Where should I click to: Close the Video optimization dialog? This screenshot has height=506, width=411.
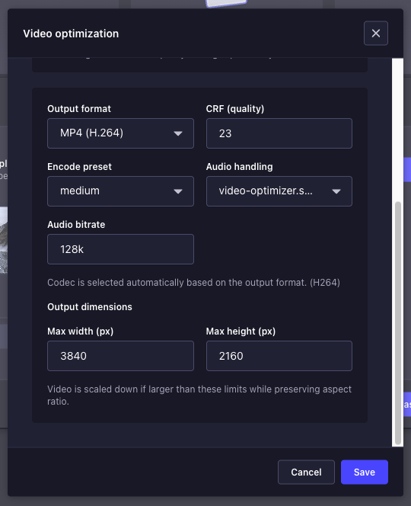point(375,34)
